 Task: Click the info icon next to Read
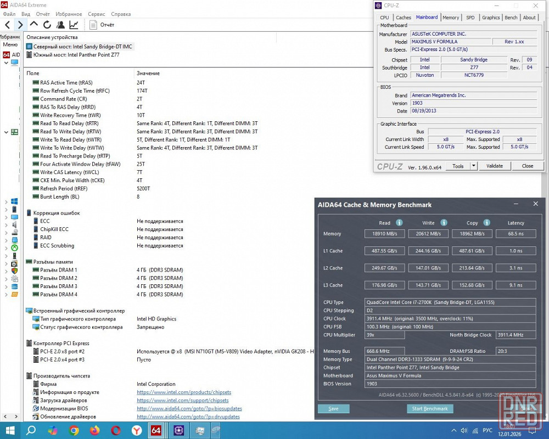click(x=399, y=223)
